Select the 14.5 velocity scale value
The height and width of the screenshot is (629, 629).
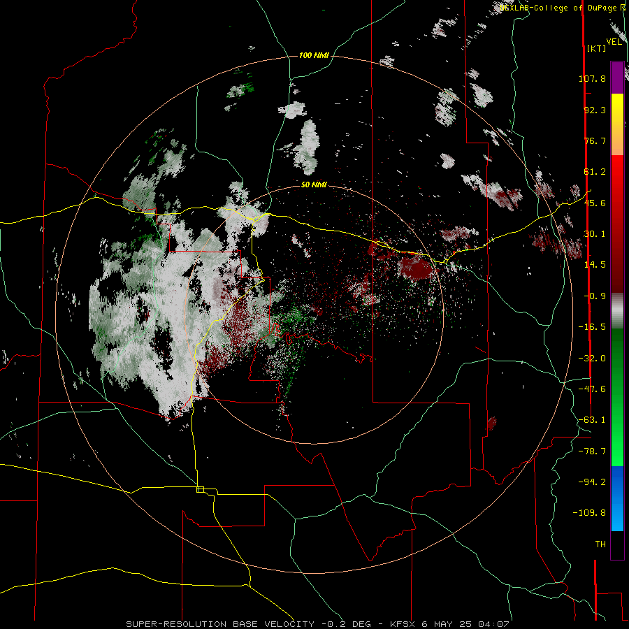(x=595, y=265)
